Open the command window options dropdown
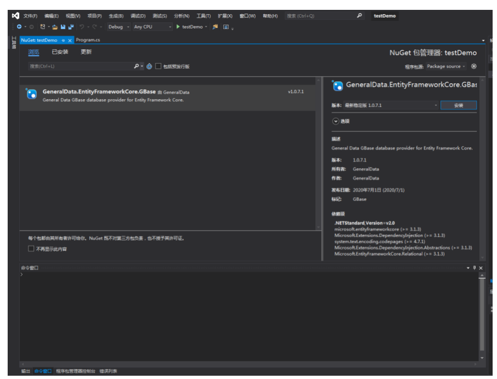Viewport: 497px width, 379px height. click(468, 268)
